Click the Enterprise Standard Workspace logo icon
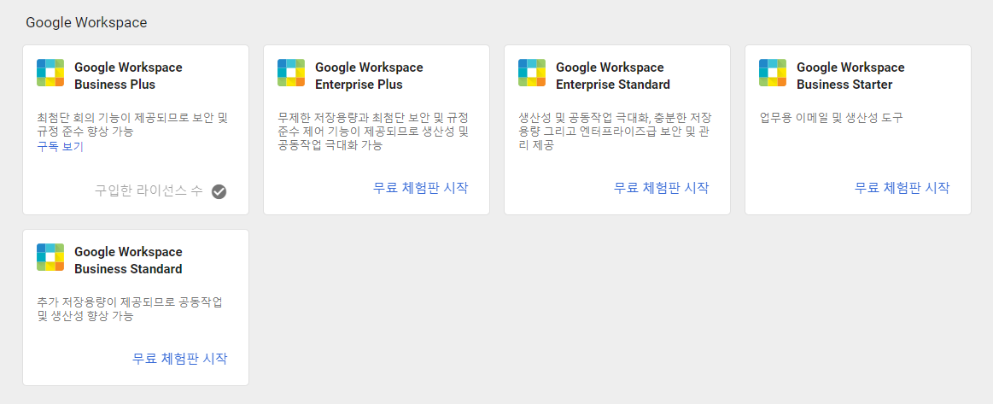 click(x=532, y=73)
